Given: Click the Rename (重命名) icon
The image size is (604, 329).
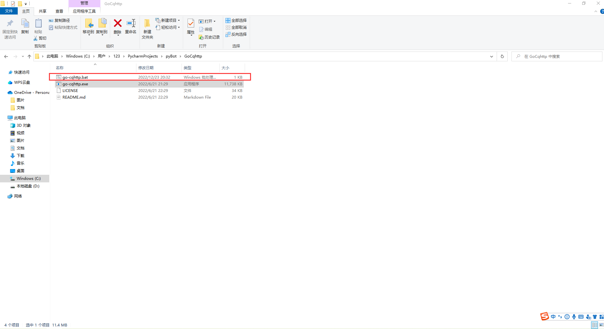Looking at the screenshot, I should click(131, 23).
